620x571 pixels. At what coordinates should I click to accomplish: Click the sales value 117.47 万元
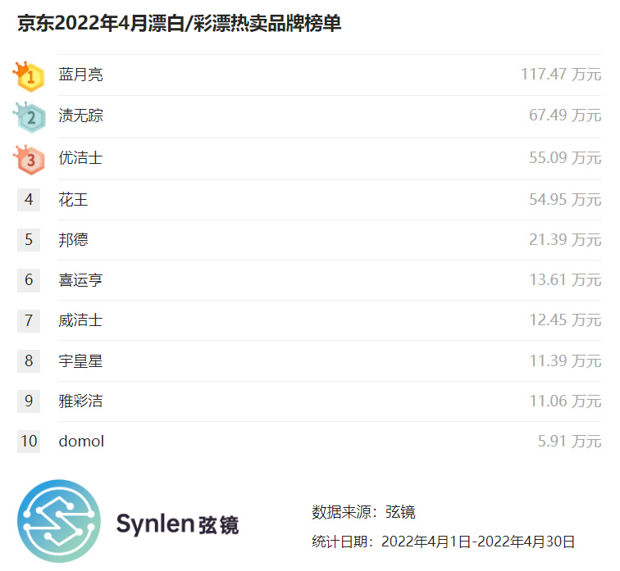[x=561, y=75]
